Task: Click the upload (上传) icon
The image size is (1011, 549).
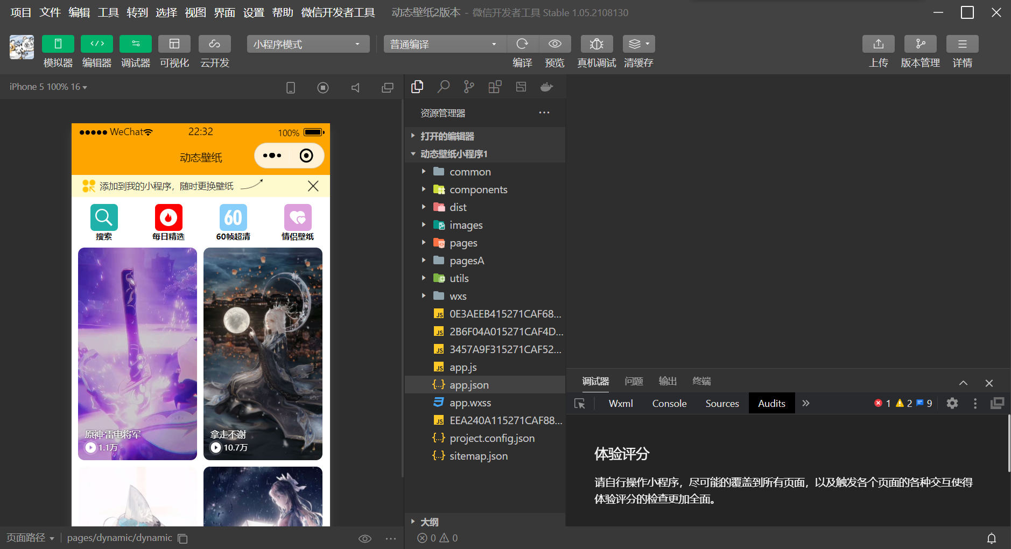Action: (878, 44)
